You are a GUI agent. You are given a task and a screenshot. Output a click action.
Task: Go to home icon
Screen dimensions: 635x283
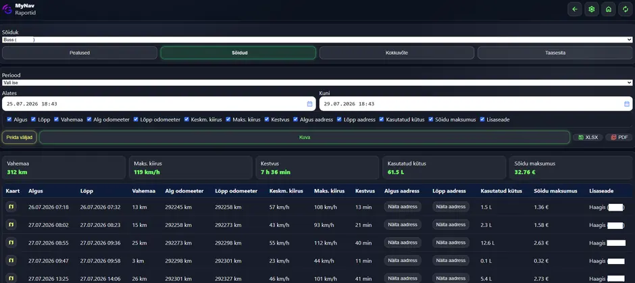(608, 9)
